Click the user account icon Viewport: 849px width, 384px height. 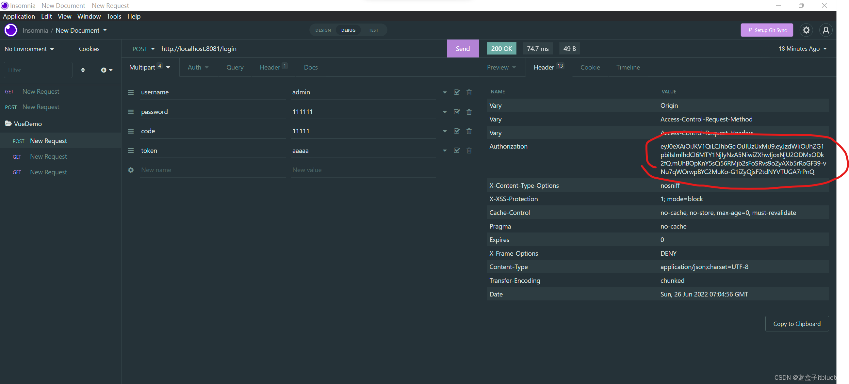[825, 30]
